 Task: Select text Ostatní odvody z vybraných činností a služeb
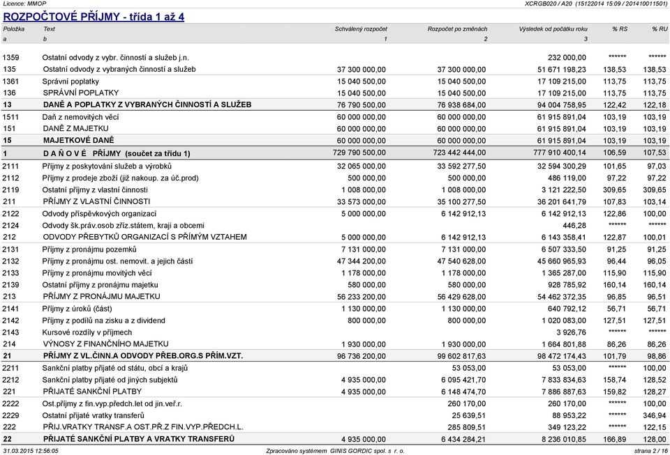coord(119,69)
